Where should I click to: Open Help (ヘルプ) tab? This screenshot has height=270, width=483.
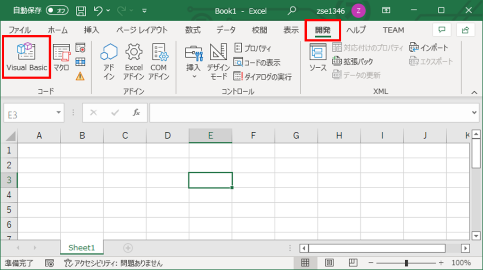tap(356, 30)
